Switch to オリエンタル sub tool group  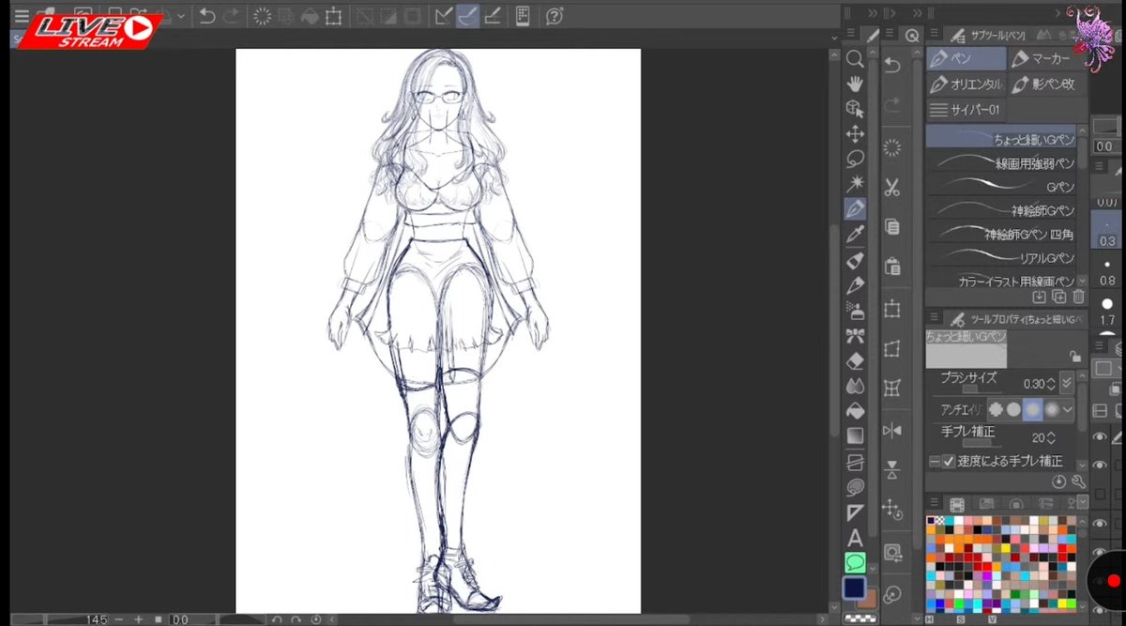pos(966,84)
